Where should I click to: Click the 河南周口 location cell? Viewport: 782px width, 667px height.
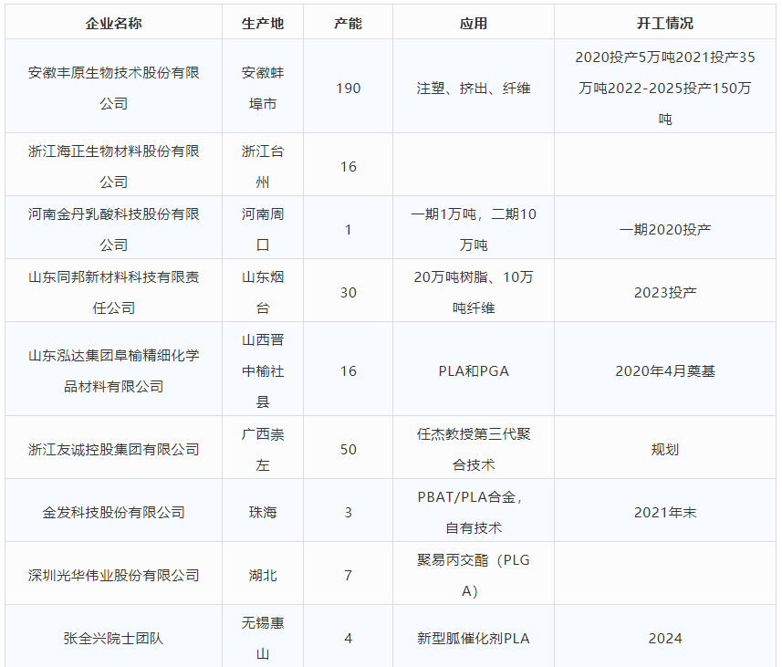(x=263, y=229)
